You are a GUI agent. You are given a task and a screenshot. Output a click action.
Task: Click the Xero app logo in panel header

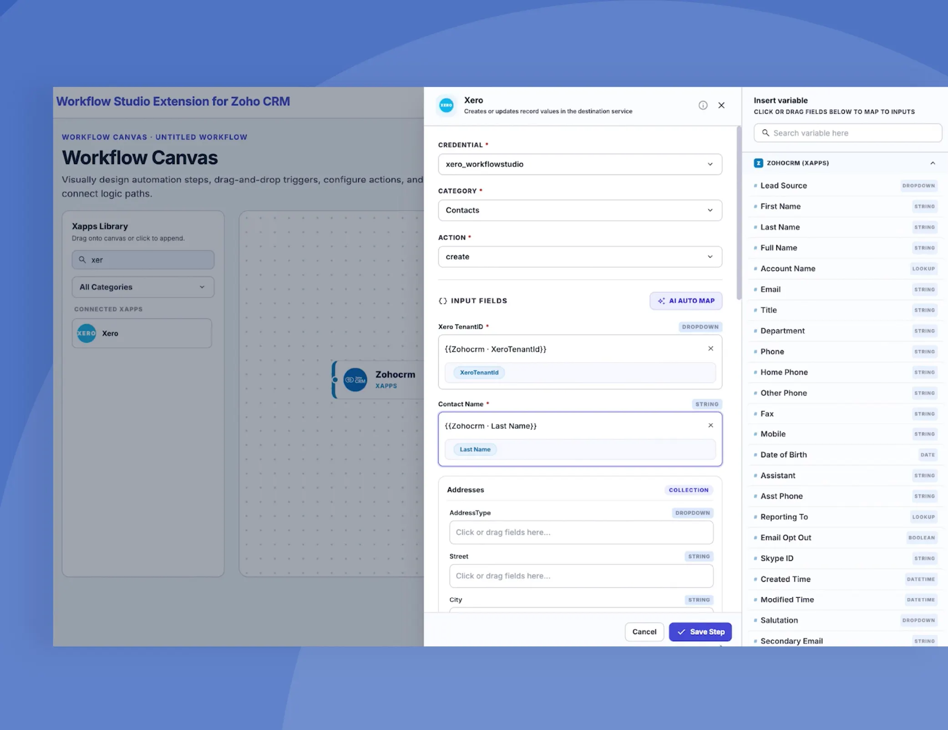[446, 105]
